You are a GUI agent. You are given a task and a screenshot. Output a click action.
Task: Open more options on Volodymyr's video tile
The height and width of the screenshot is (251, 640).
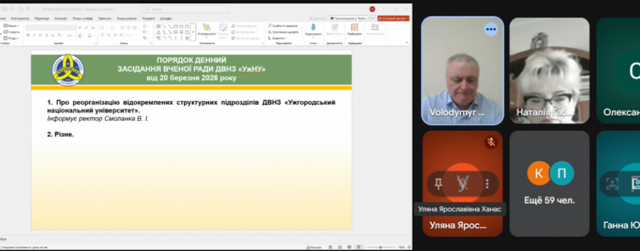[x=491, y=29]
